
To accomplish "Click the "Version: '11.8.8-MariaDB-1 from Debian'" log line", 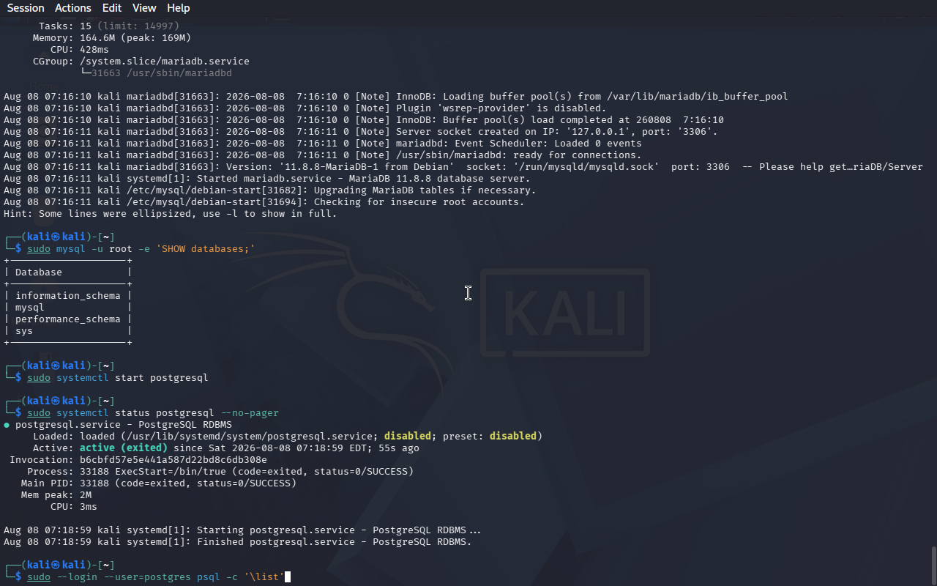I will (x=463, y=167).
